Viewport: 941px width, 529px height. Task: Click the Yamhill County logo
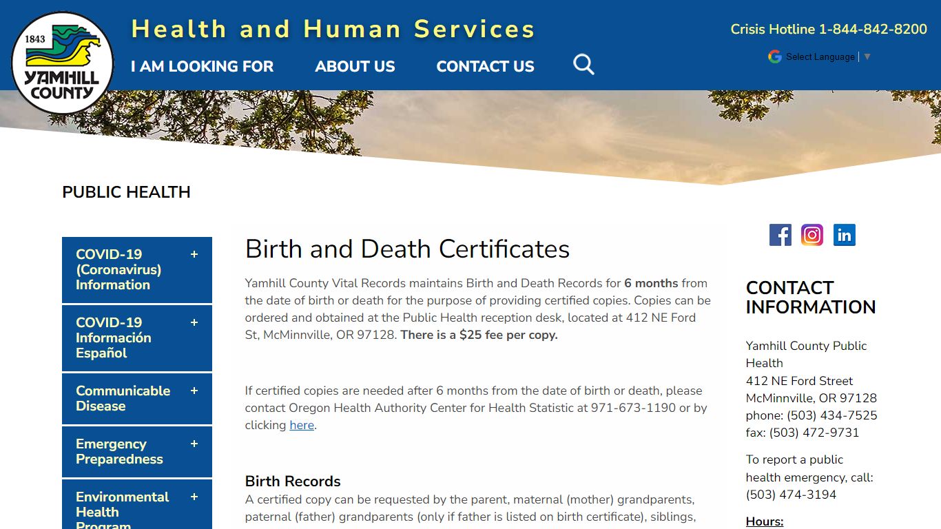(x=63, y=63)
